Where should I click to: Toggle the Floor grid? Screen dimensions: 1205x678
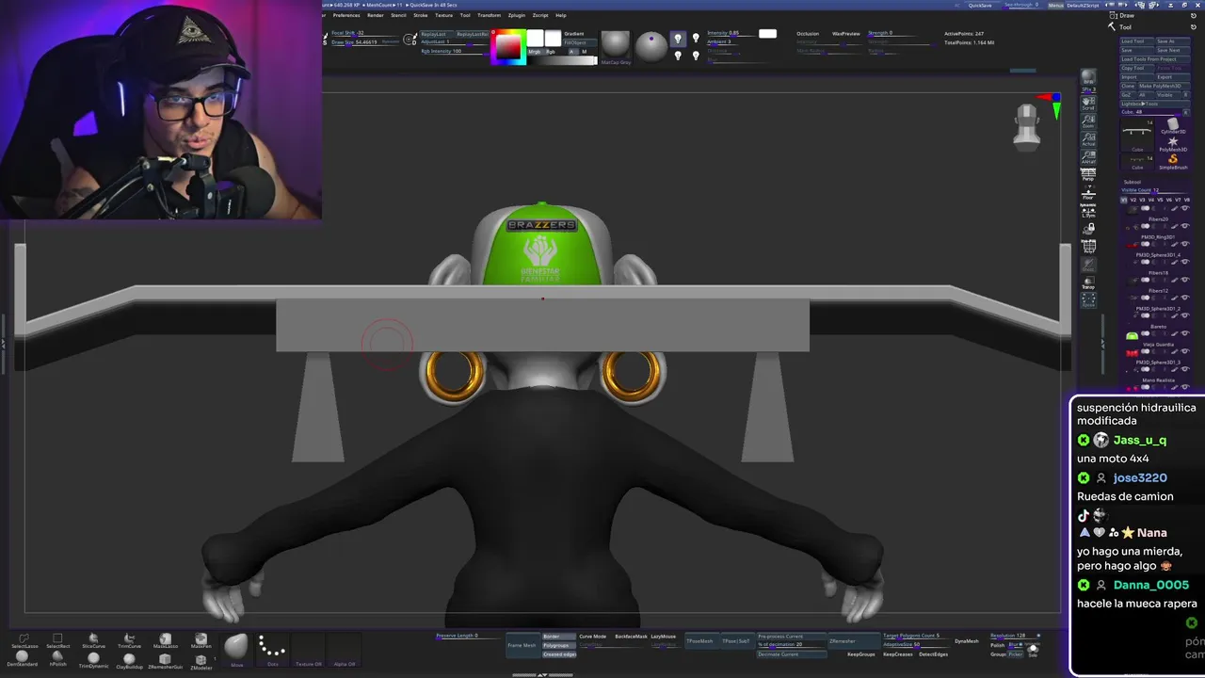(x=1088, y=192)
